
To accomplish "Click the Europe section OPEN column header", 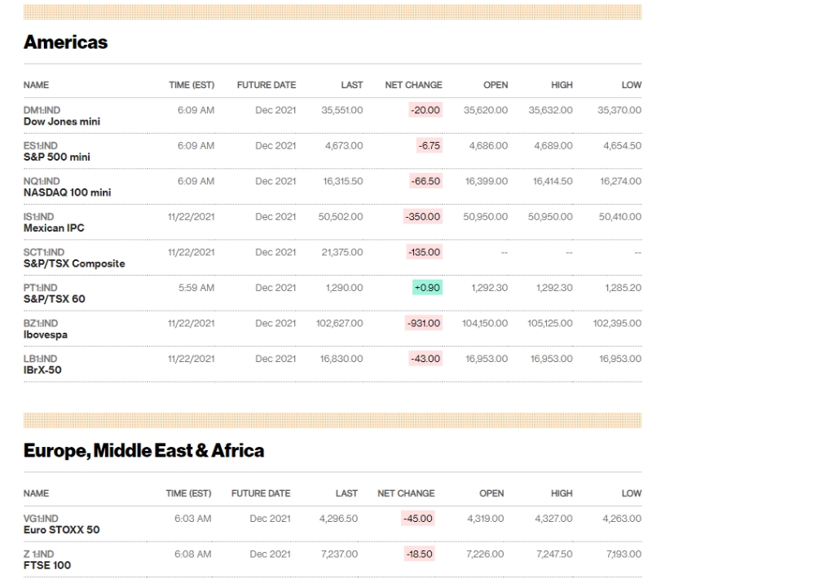I will tap(491, 493).
